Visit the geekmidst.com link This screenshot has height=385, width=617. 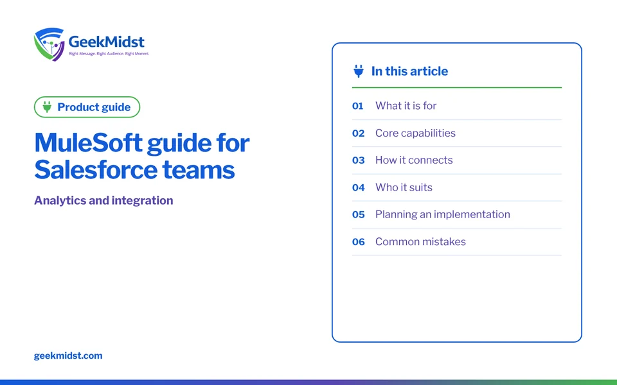click(68, 355)
